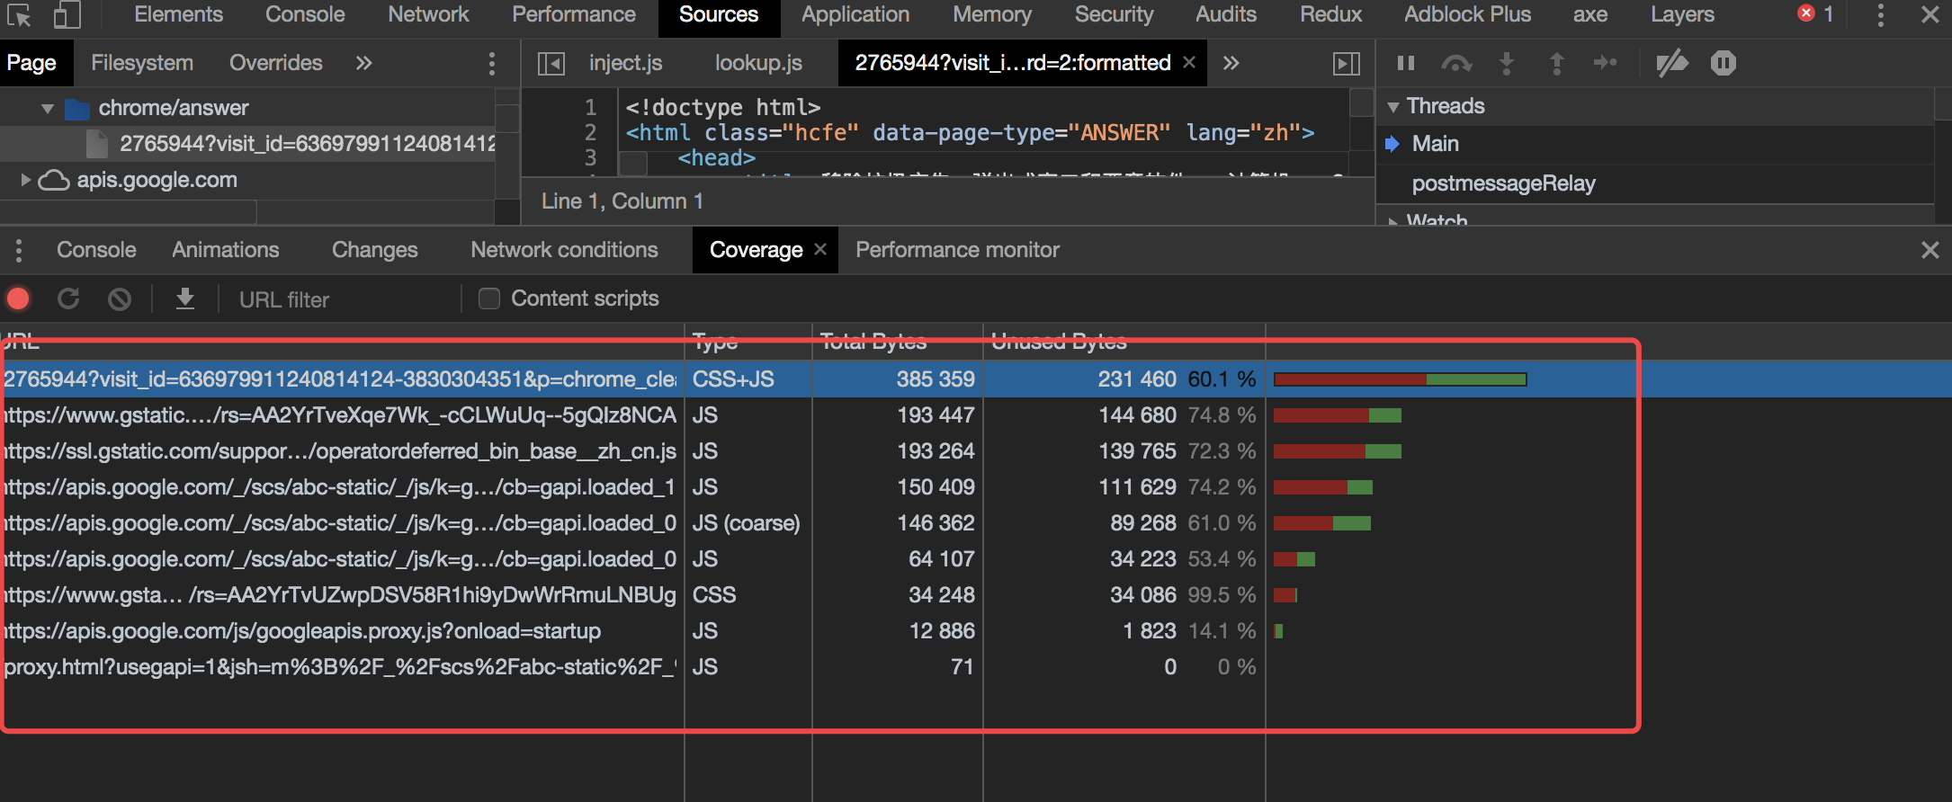The image size is (1952, 802).
Task: Close the bottom drawer panel
Action: 1930,250
